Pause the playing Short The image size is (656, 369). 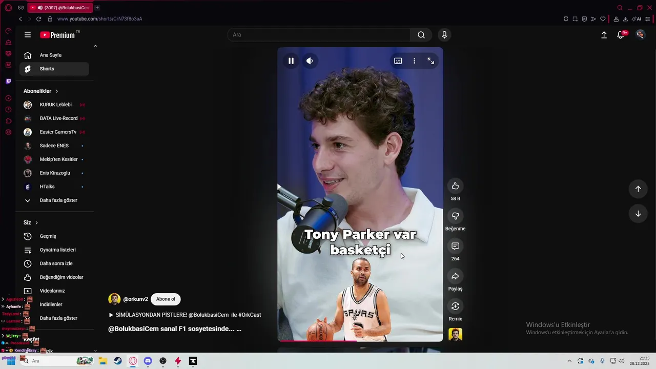tap(291, 61)
